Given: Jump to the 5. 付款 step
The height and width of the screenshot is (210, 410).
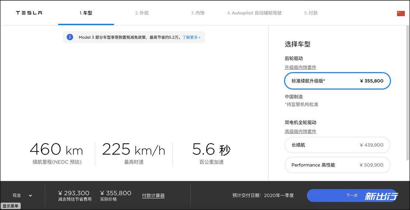Looking at the screenshot, I should pos(311,13).
